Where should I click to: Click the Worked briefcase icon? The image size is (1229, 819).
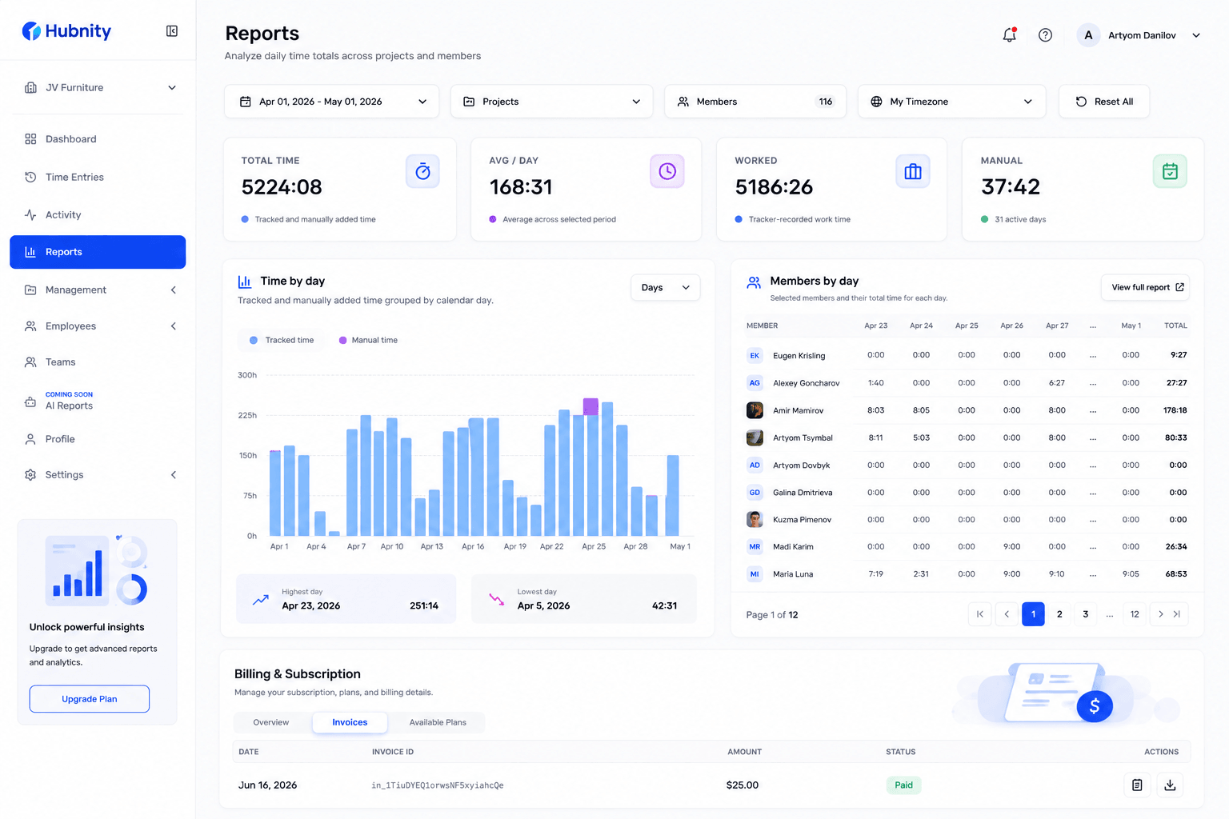[913, 171]
